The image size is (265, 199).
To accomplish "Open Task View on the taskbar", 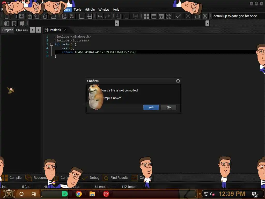I will coord(34,194).
